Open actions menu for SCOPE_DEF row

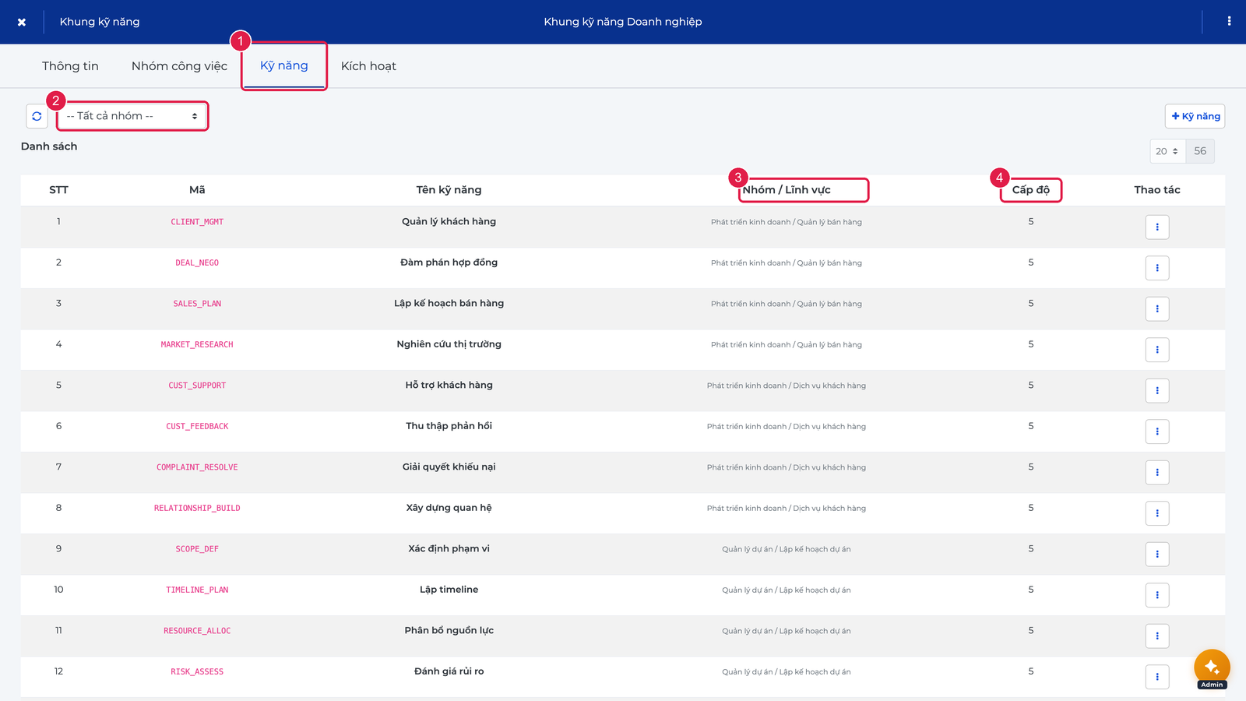pyautogui.click(x=1157, y=555)
